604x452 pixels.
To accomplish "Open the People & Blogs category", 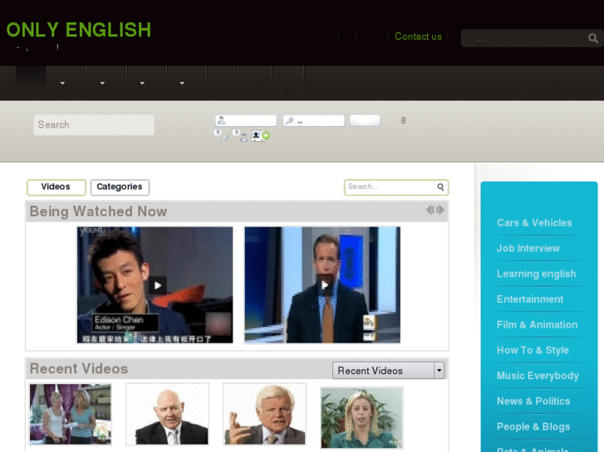I will (533, 426).
